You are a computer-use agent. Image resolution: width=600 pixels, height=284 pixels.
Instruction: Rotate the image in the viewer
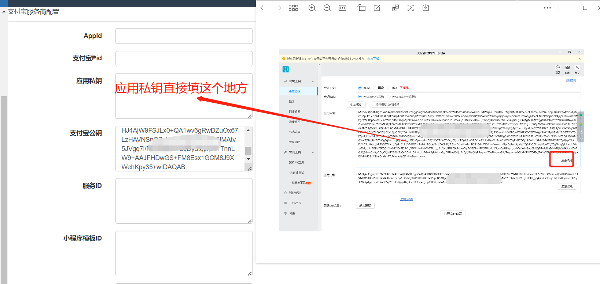coord(361,8)
